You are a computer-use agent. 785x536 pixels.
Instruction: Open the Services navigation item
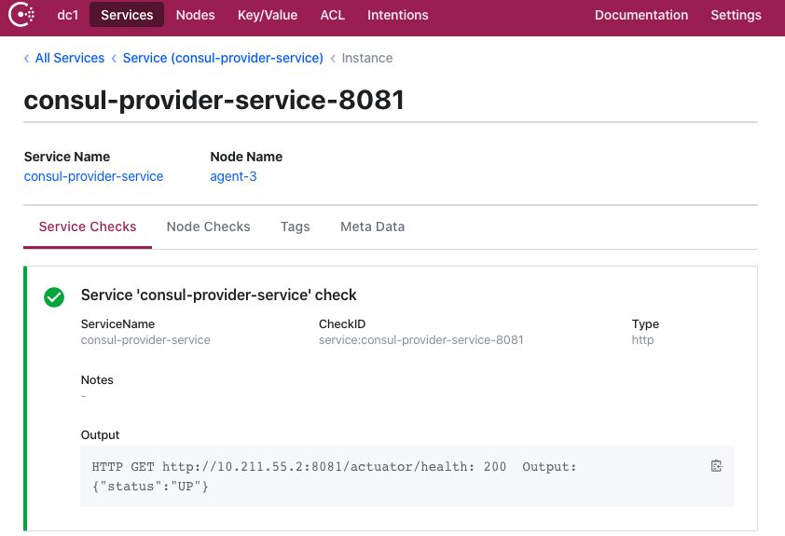[127, 15]
